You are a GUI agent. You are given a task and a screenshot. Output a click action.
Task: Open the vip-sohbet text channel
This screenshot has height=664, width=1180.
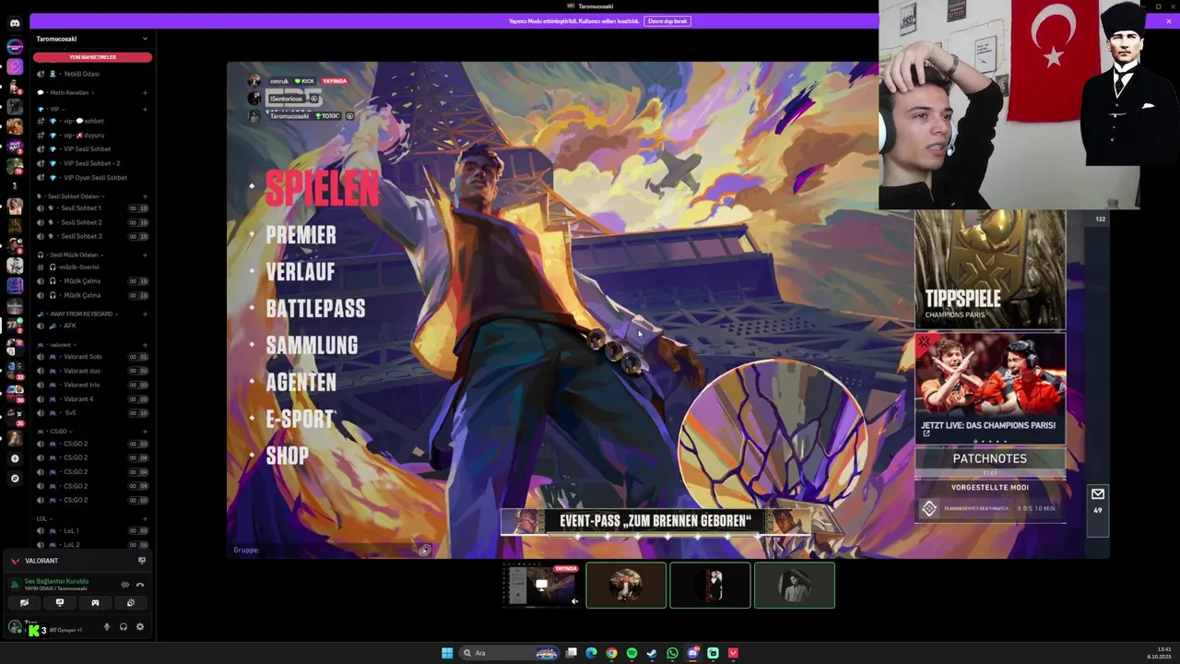pyautogui.click(x=92, y=121)
